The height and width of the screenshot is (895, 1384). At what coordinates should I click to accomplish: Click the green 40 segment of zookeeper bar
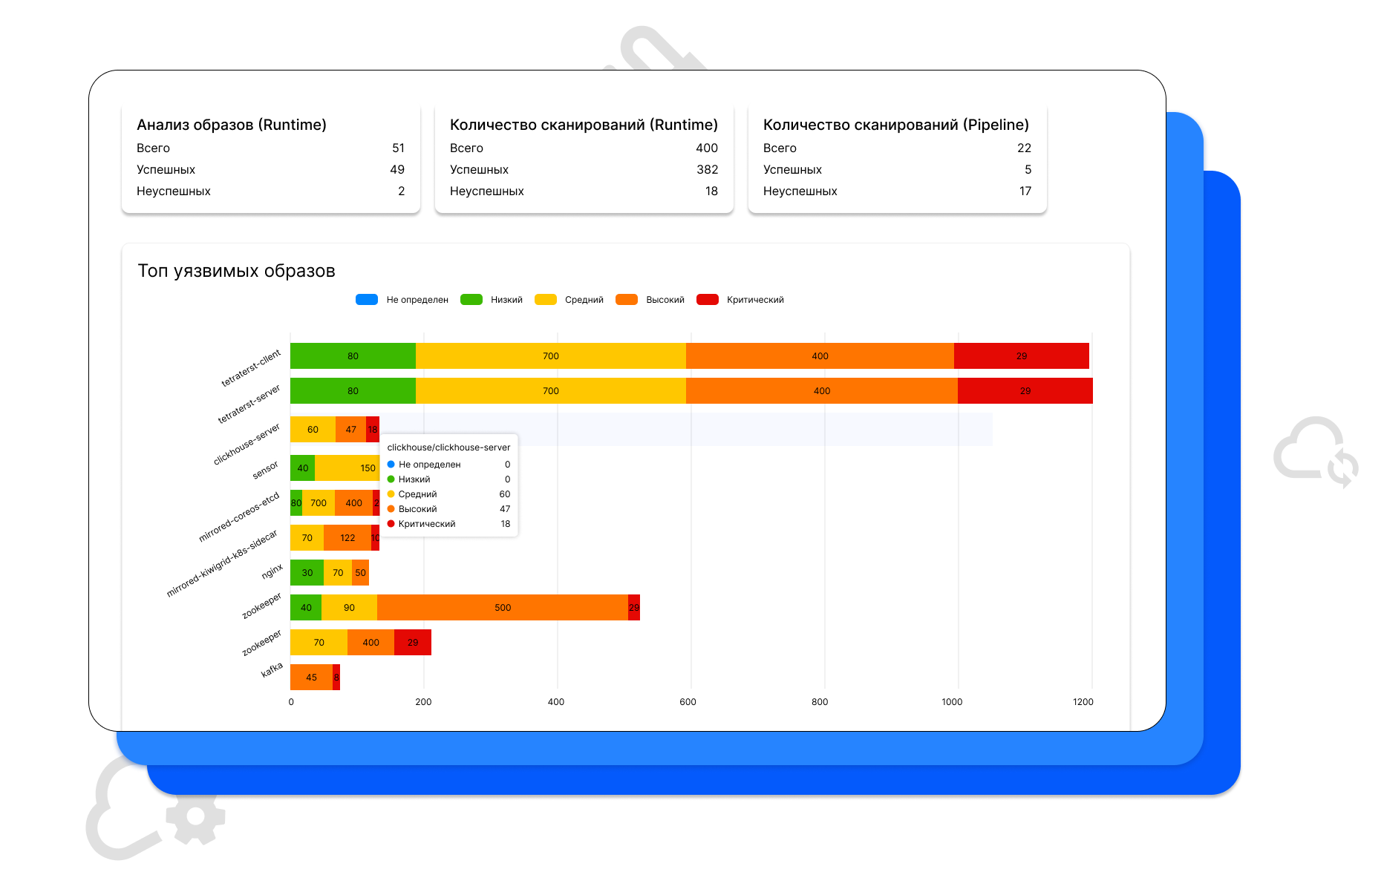pos(306,608)
